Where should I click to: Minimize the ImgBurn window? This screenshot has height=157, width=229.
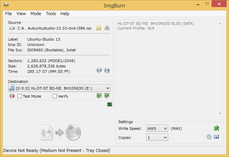tap(198, 4)
